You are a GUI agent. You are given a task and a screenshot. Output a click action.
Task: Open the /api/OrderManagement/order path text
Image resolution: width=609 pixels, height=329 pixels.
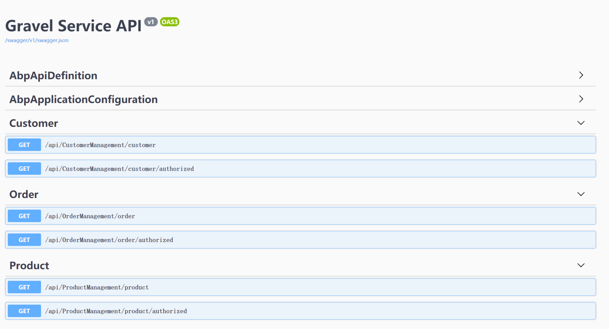click(90, 216)
